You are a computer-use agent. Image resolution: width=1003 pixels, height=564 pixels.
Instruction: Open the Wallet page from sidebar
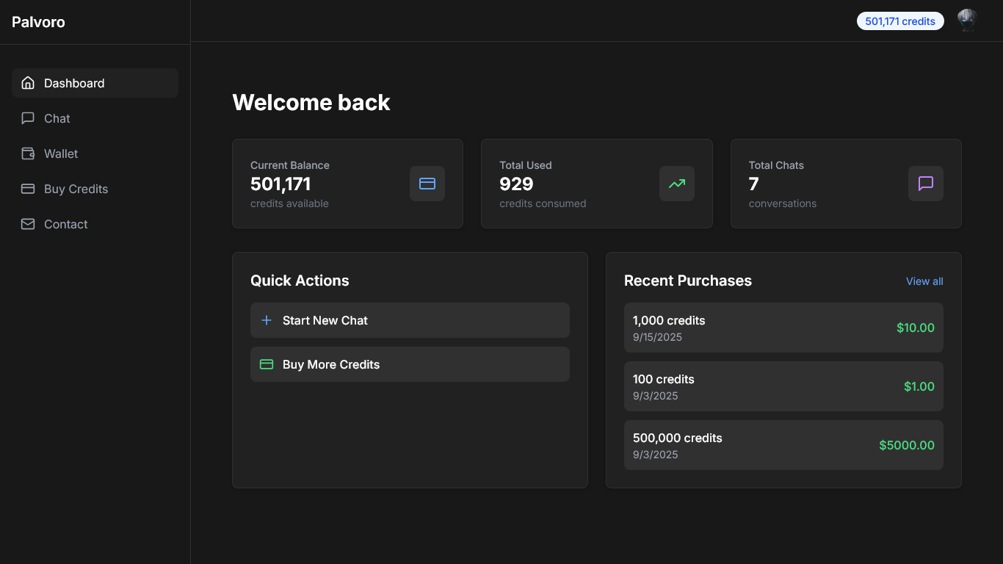pyautogui.click(x=61, y=153)
